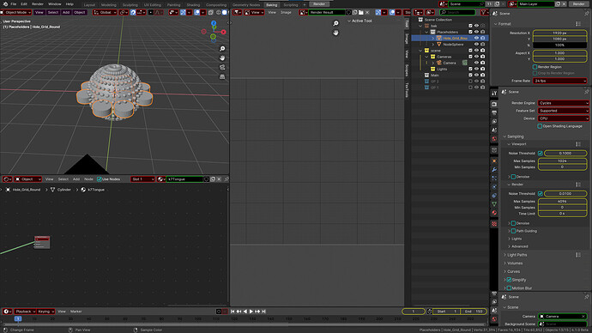The height and width of the screenshot is (333, 592).
Task: Open the Scene properties tab
Action: click(494, 130)
